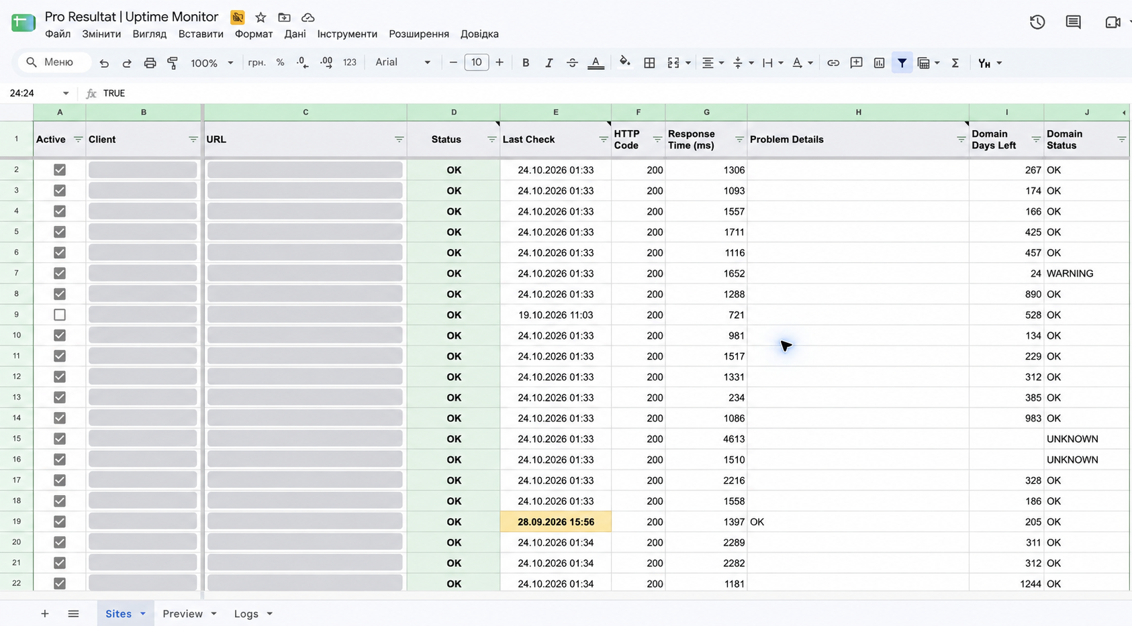Image resolution: width=1132 pixels, height=626 pixels.
Task: Apply strikethrough formatting
Action: pos(572,63)
